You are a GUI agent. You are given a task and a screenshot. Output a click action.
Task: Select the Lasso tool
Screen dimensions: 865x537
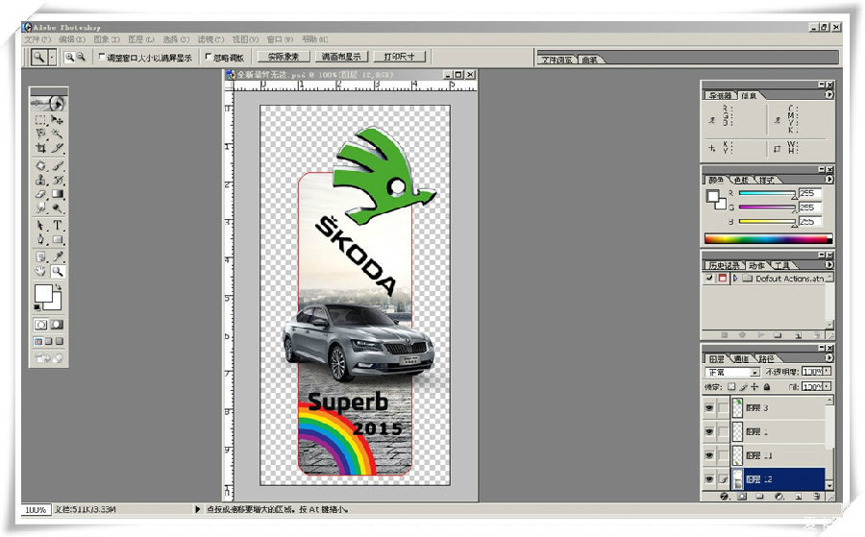pyautogui.click(x=40, y=134)
